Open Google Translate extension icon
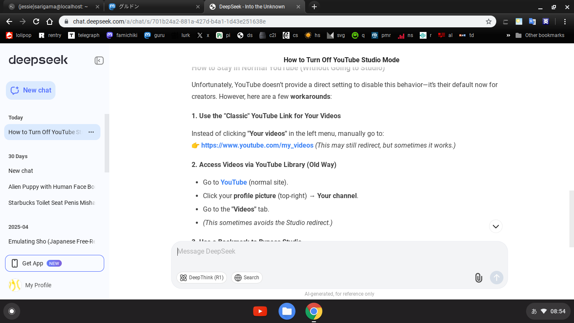 pyautogui.click(x=532, y=21)
